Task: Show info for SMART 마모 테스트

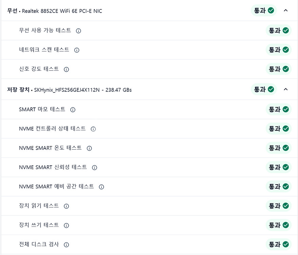Action: 73,110
